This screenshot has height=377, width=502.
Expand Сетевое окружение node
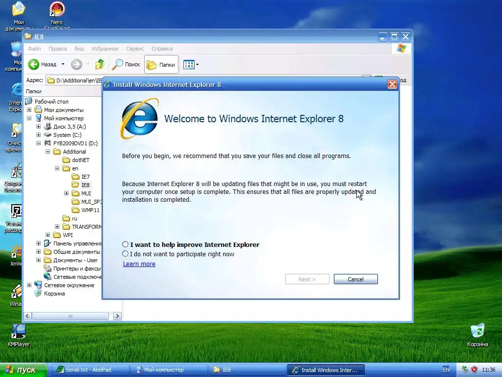point(29,285)
